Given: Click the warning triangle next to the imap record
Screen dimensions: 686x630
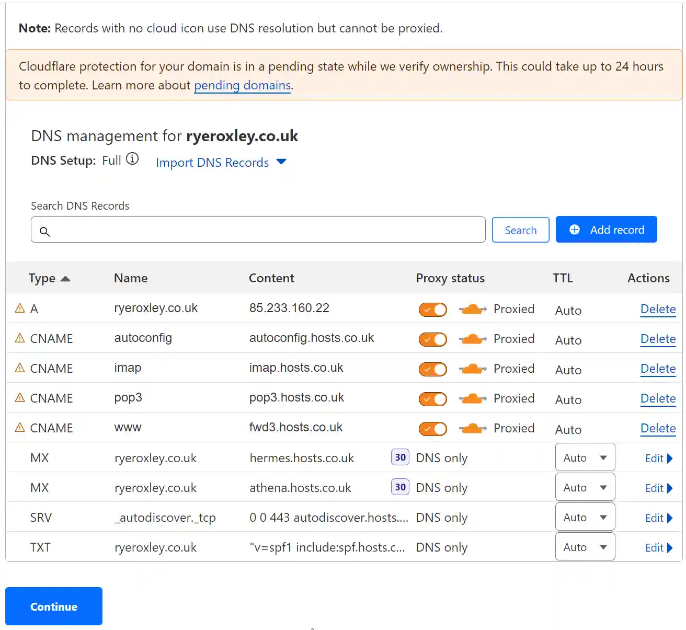Looking at the screenshot, I should 19,368.
